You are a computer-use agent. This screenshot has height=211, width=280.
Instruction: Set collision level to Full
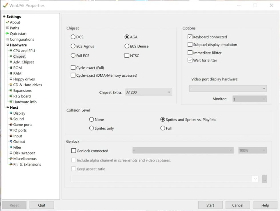tap(163, 128)
